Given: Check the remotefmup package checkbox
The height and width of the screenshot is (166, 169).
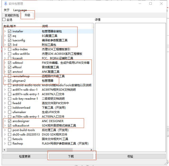Looking at the screenshot, I should coord(9,76).
